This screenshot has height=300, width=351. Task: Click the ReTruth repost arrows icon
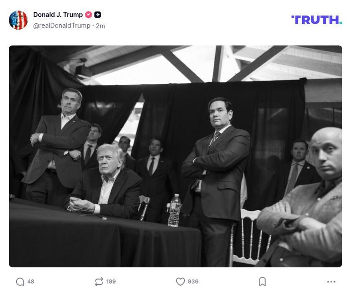pos(98,282)
